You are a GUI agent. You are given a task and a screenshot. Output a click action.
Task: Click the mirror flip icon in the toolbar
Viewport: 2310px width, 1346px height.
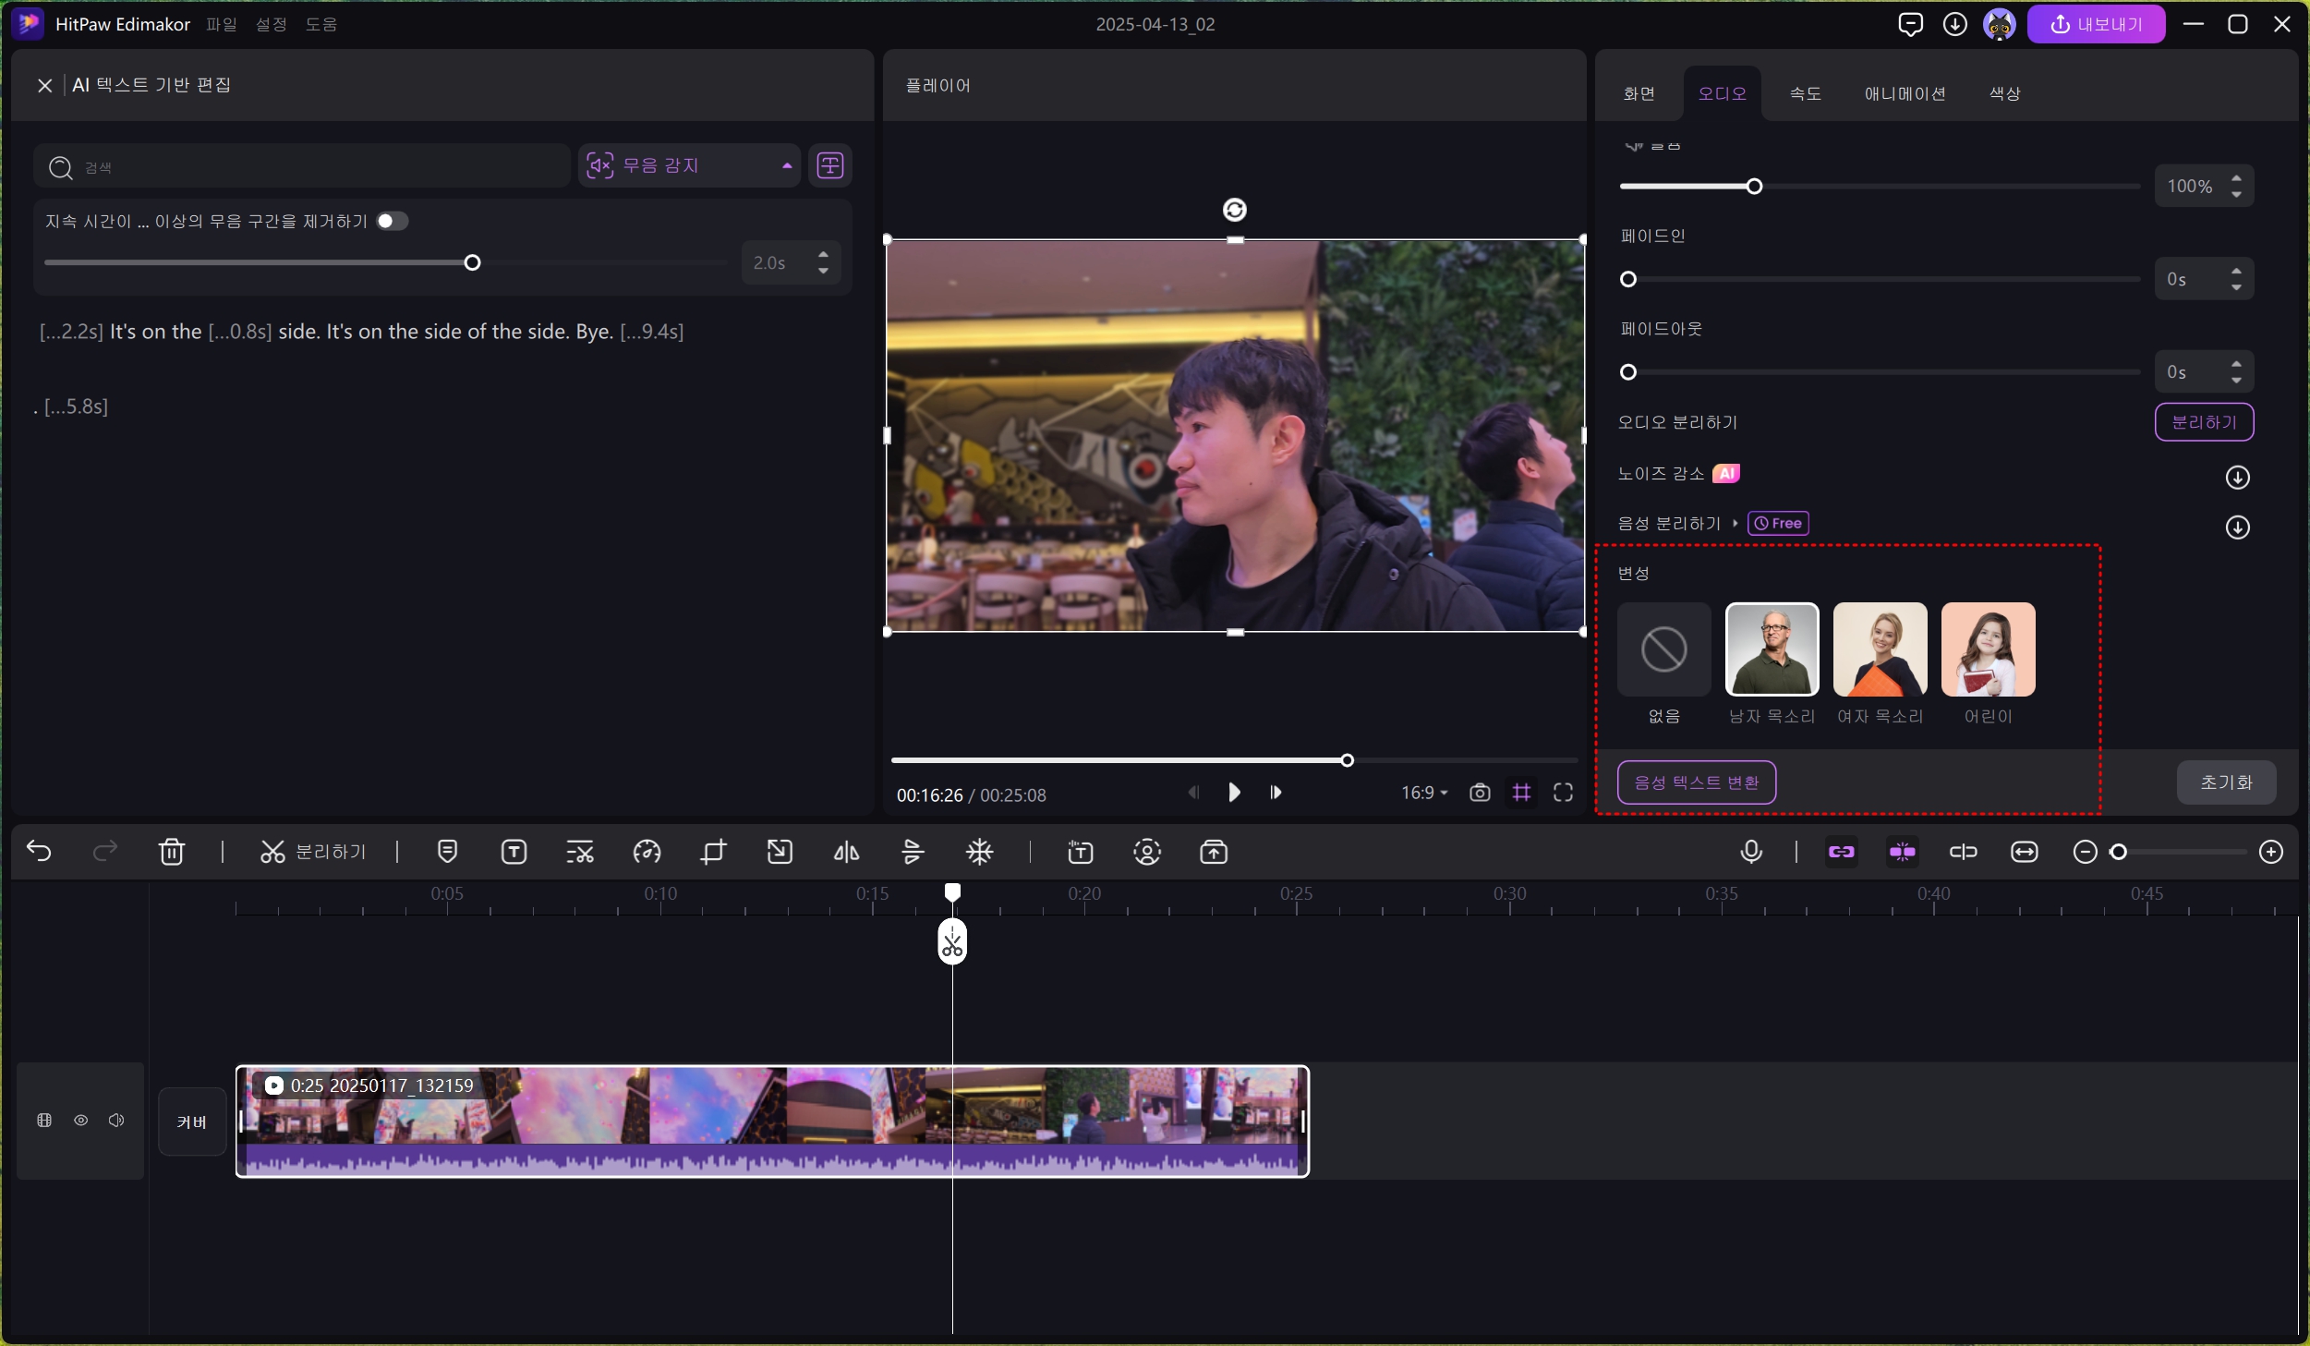tap(846, 852)
